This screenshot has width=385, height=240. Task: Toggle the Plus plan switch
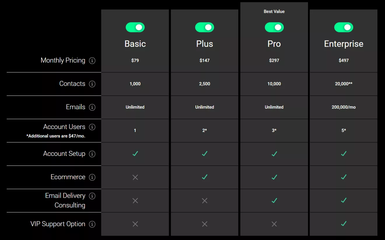pos(204,27)
